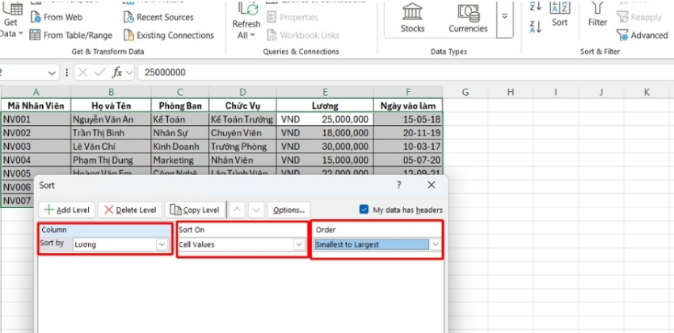This screenshot has height=333, width=674.
Task: Open Sort dialog help question mark
Action: tap(399, 185)
